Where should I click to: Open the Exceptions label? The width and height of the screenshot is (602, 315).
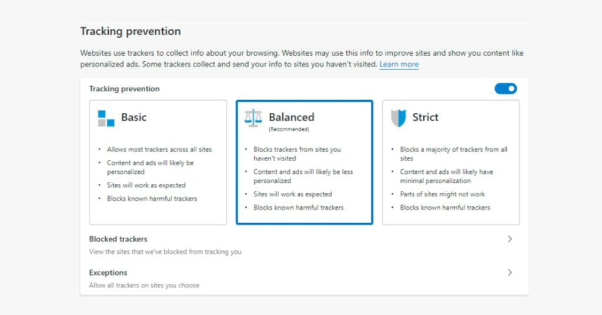tap(108, 273)
